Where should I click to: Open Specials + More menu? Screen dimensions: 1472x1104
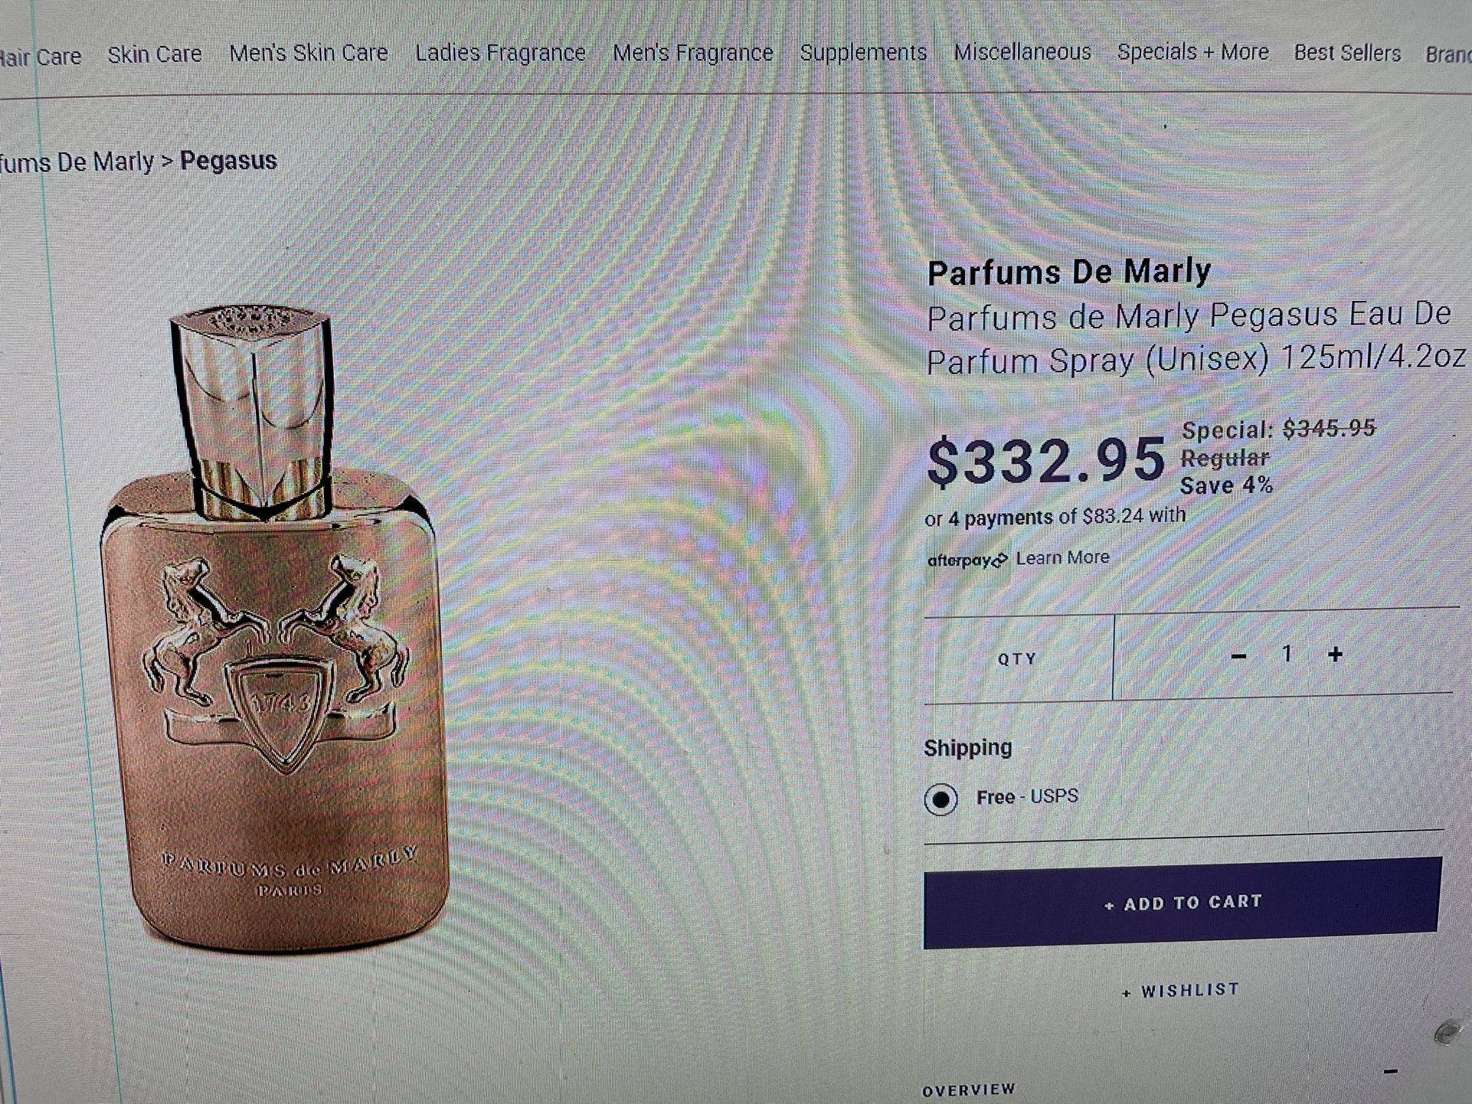pos(1192,52)
